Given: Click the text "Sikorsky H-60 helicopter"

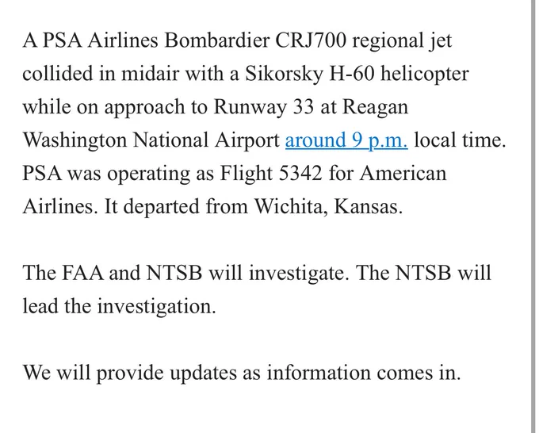Looking at the screenshot, I should [357, 74].
